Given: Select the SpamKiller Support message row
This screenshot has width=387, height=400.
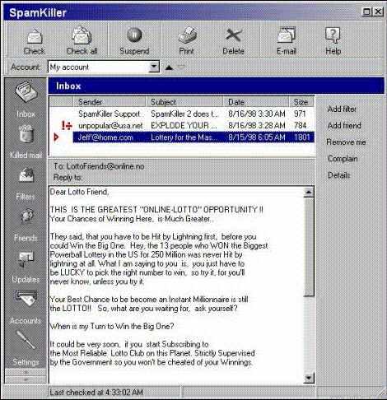Looking at the screenshot, I should (181, 114).
